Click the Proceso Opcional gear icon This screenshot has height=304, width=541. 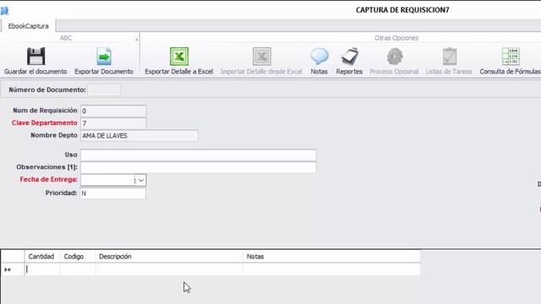(x=395, y=57)
